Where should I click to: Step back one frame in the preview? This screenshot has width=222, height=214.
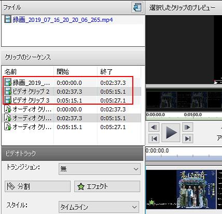click(x=154, y=128)
